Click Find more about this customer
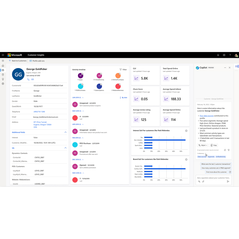Image resolution: width=239 pixels, height=239 pixels. pos(216,172)
